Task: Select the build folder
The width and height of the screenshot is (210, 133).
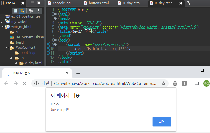Action: pos(17,42)
